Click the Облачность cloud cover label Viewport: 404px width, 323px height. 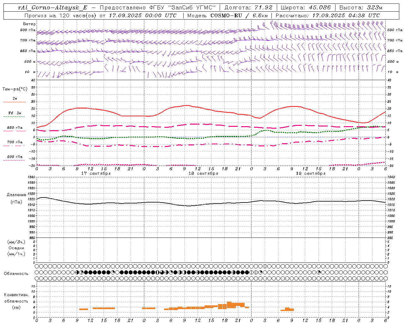click(16, 273)
